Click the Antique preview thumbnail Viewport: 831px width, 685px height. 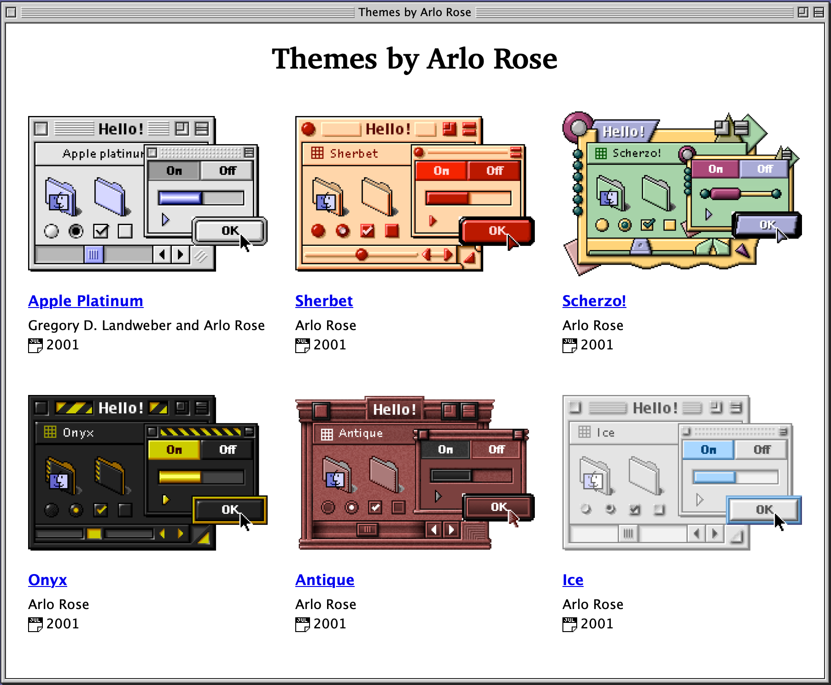pyautogui.click(x=415, y=472)
